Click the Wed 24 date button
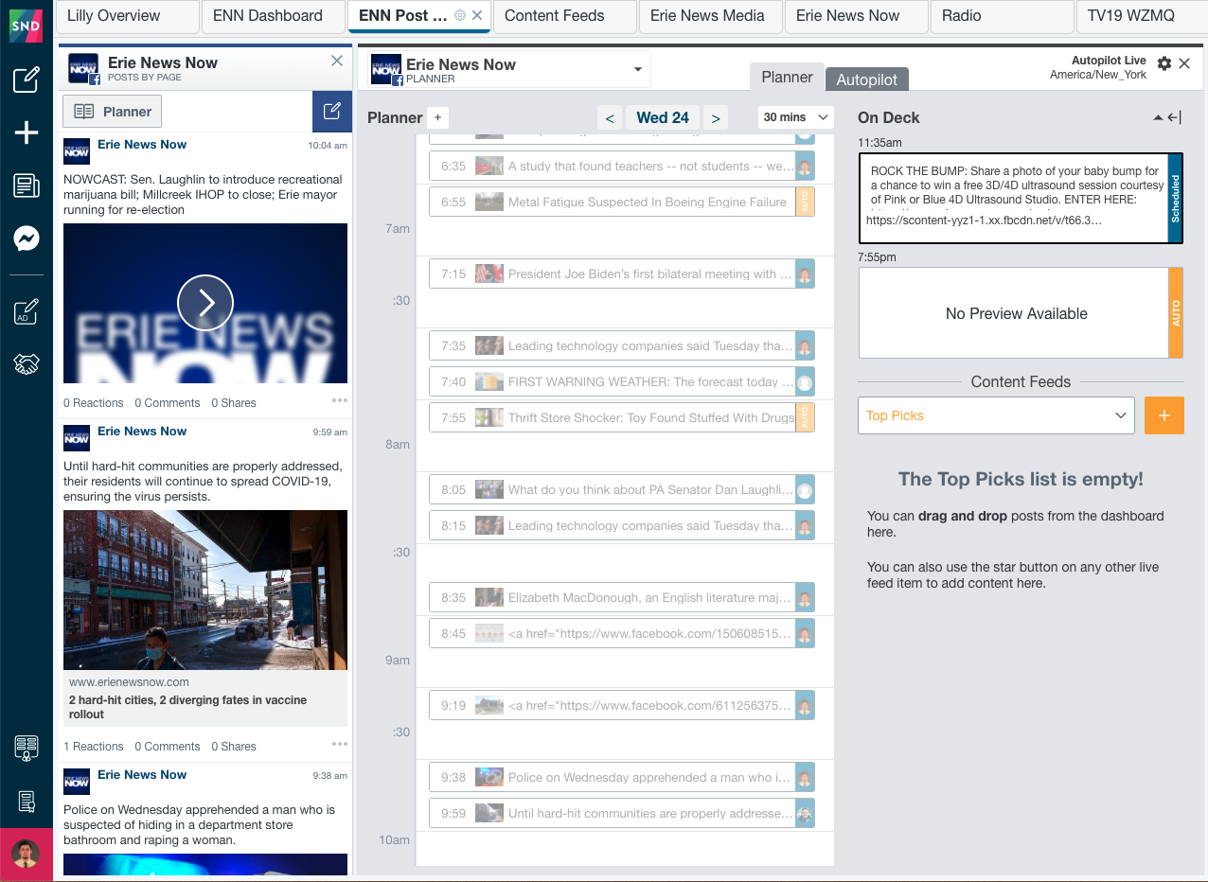The height and width of the screenshot is (882, 1208). [663, 117]
